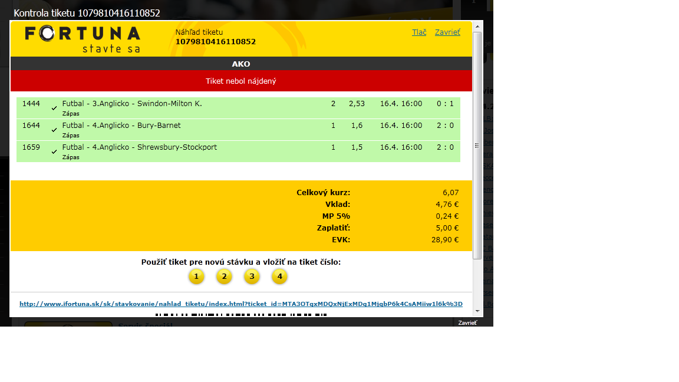Click the EVK label
The width and height of the screenshot is (679, 382).
(x=341, y=239)
